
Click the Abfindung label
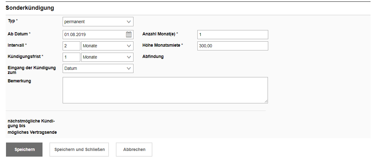coord(153,57)
